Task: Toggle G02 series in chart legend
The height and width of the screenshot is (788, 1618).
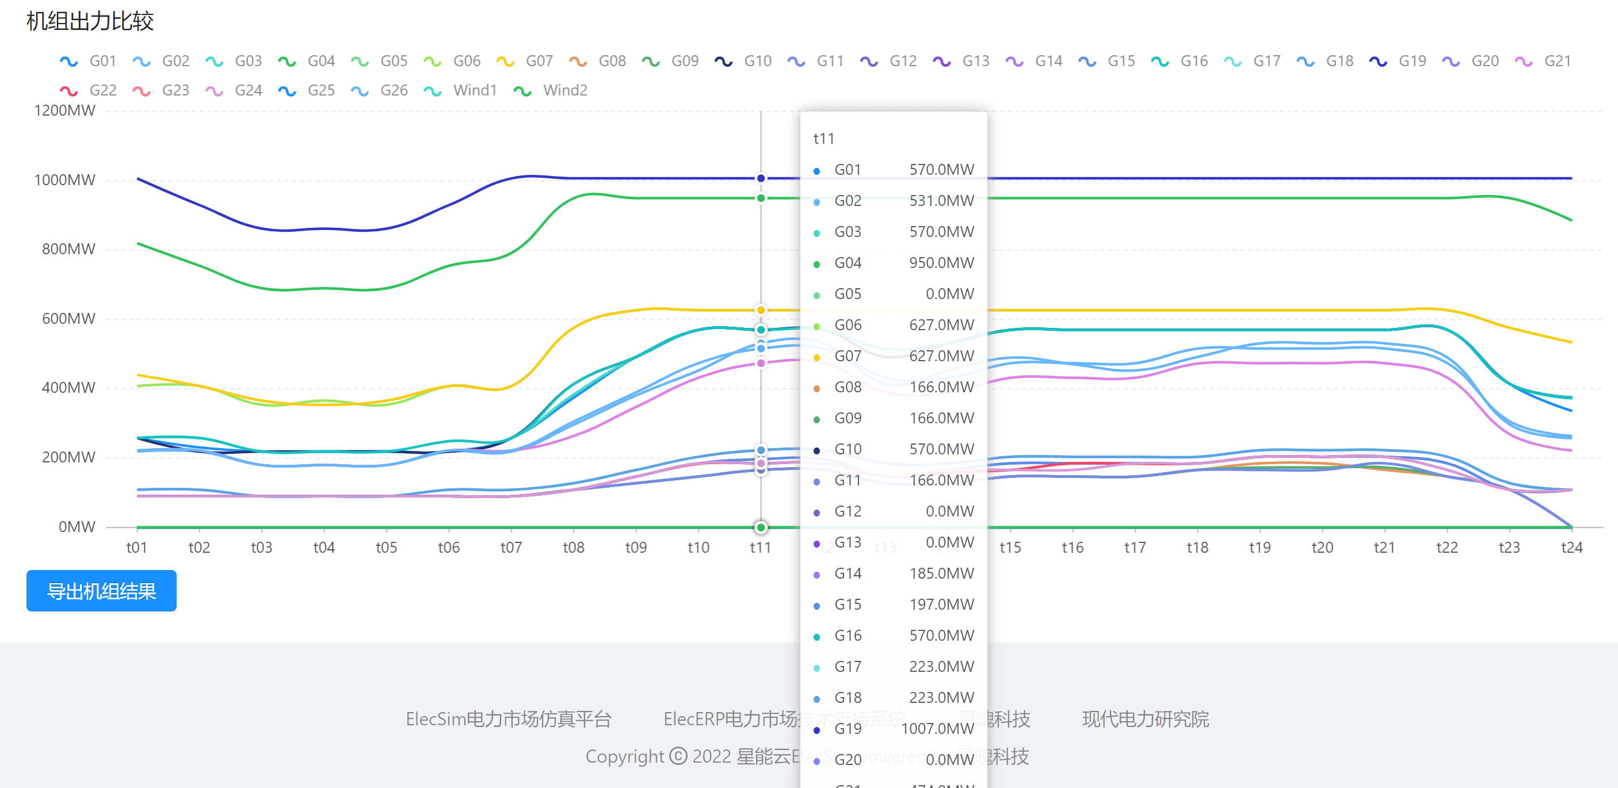Action: (x=160, y=61)
